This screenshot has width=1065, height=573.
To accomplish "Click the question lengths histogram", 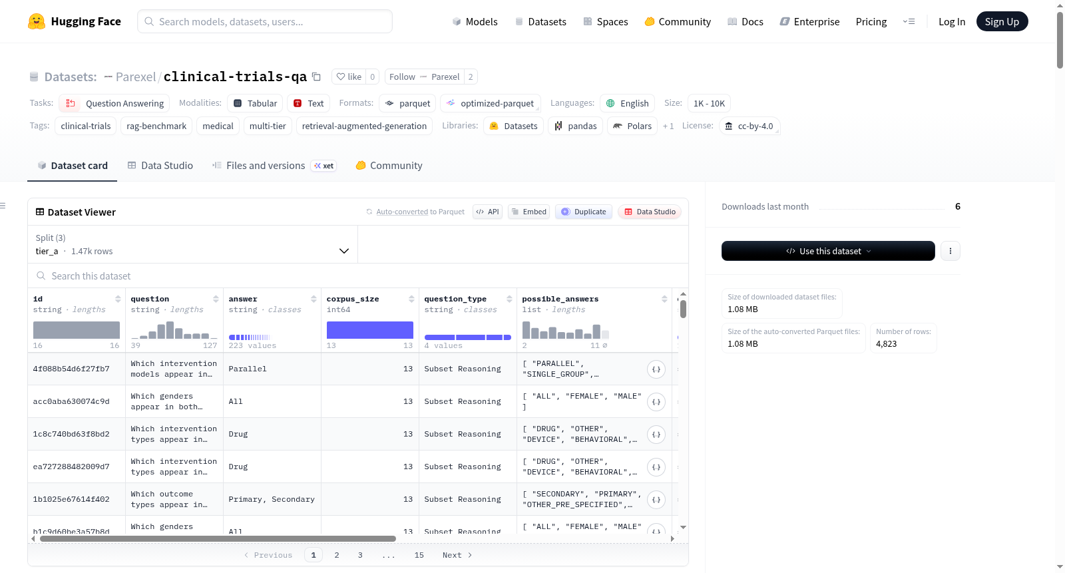I will tap(174, 330).
